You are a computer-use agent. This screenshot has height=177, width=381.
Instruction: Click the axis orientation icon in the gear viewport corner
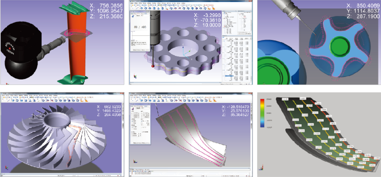coord(134,77)
